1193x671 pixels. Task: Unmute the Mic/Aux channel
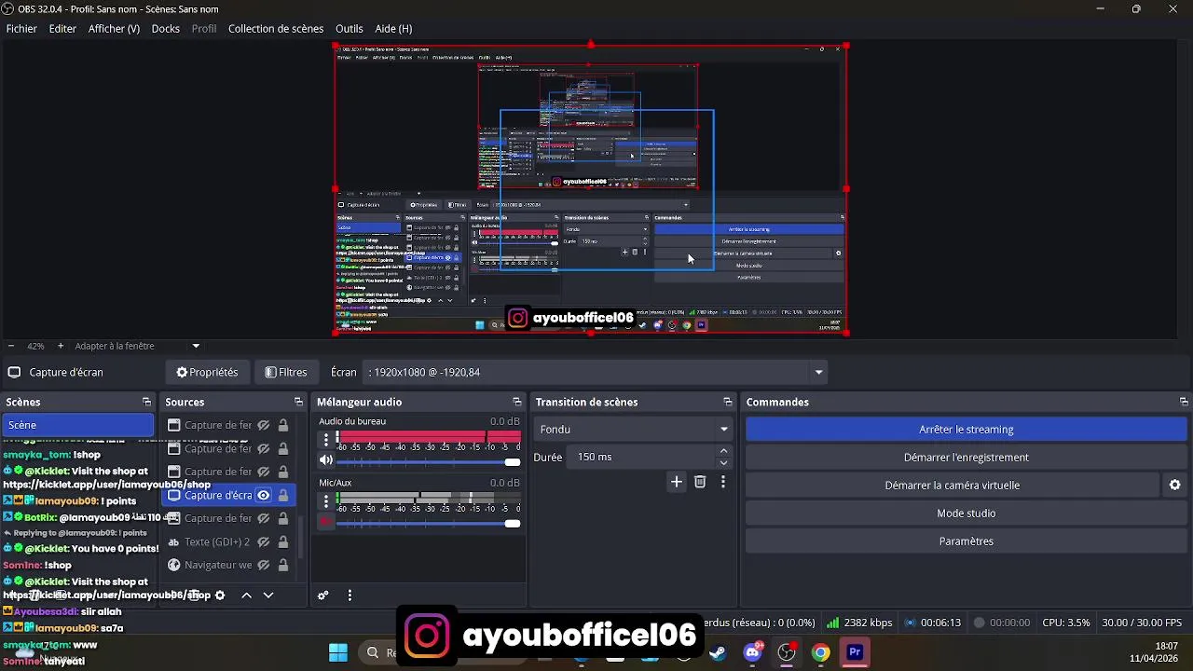tap(325, 522)
